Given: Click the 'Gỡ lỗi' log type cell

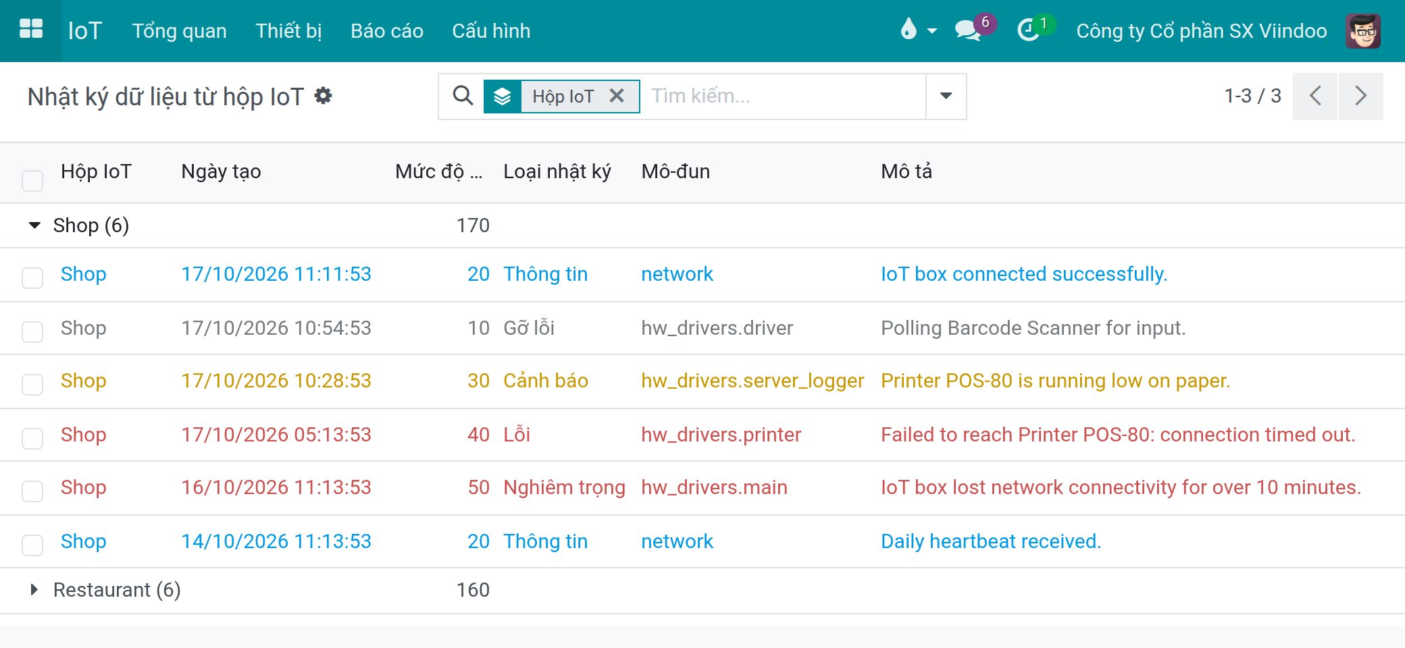Looking at the screenshot, I should click(x=529, y=328).
